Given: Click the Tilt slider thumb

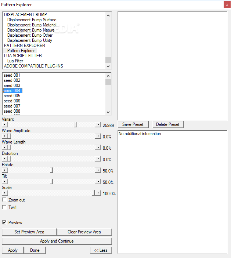Looking at the screenshot, I should 51,181.
